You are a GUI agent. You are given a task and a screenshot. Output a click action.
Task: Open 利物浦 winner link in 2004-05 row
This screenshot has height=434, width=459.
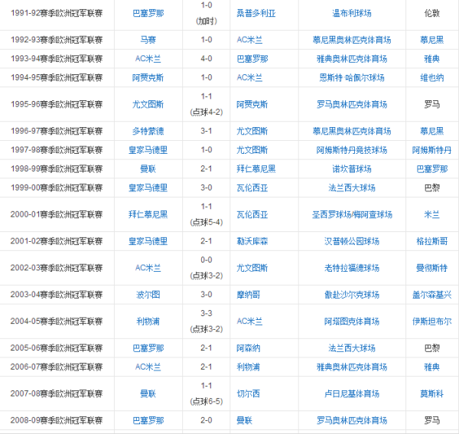(148, 321)
